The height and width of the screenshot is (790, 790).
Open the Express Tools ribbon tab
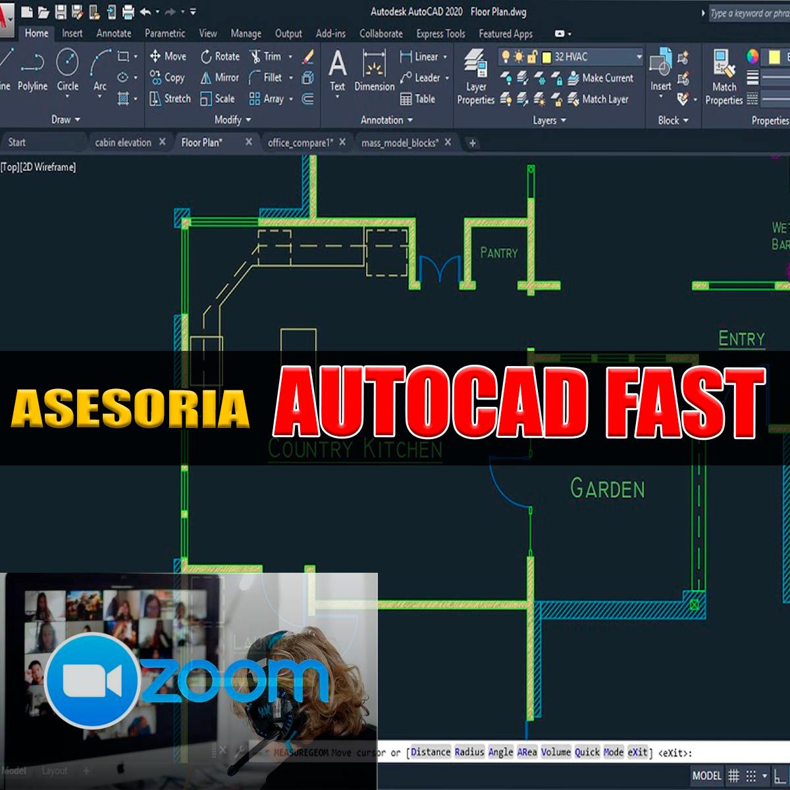(x=440, y=34)
